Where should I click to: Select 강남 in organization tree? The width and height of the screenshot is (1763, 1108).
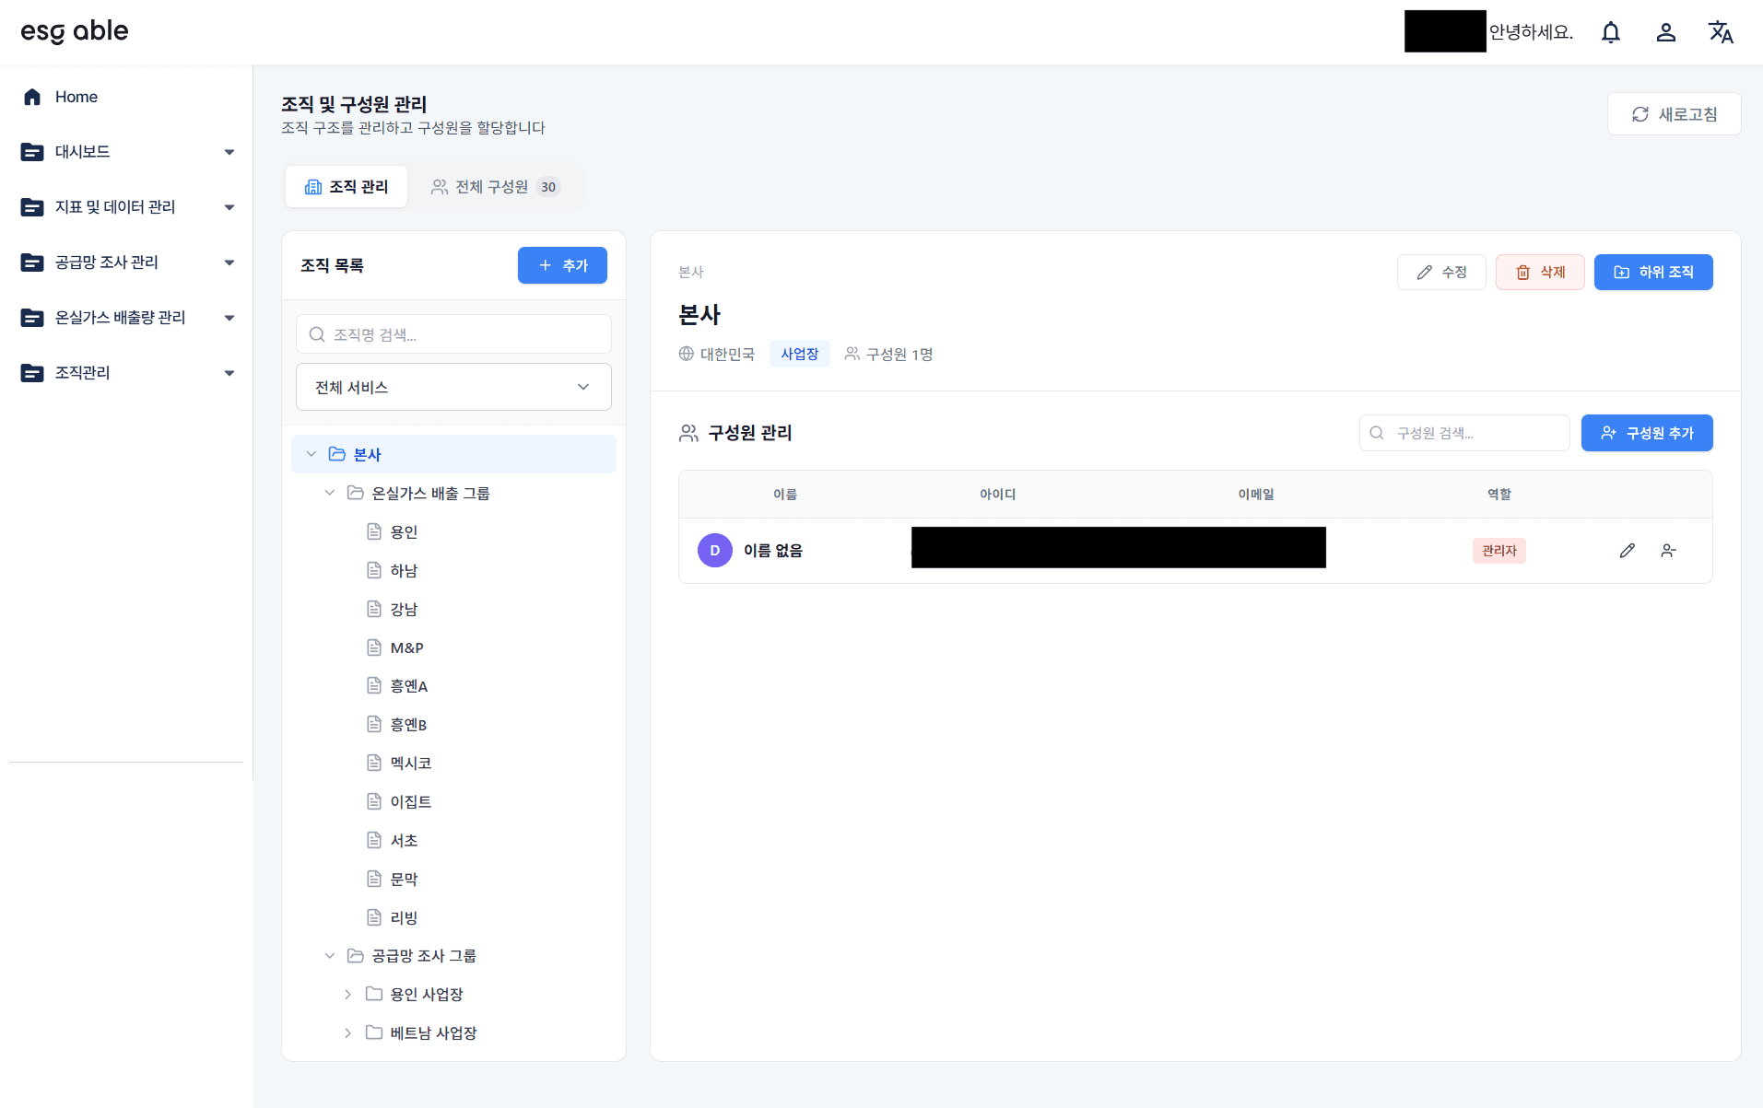tap(453, 609)
